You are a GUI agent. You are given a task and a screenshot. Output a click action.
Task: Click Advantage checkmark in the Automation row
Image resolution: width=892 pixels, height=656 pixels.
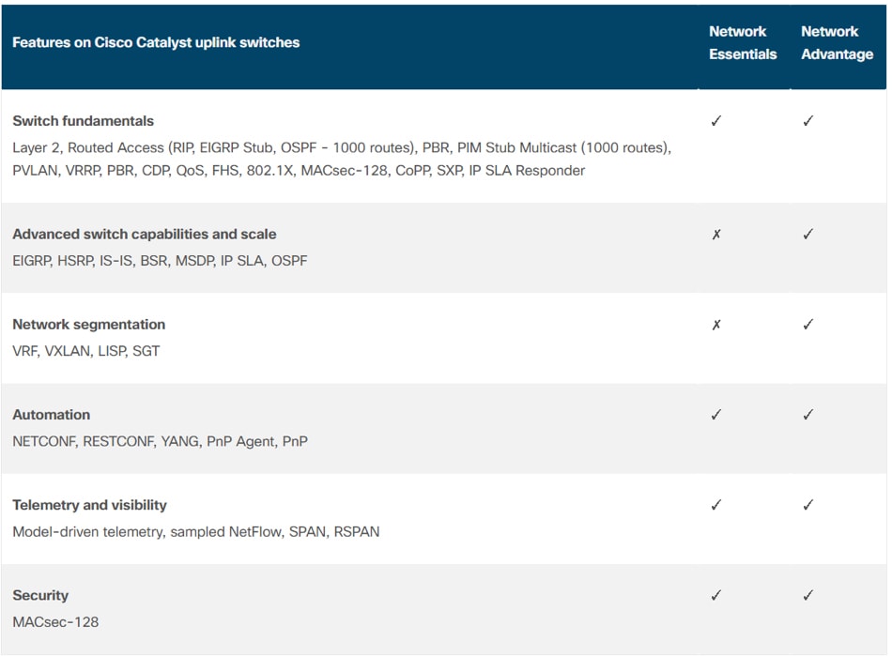tap(807, 415)
